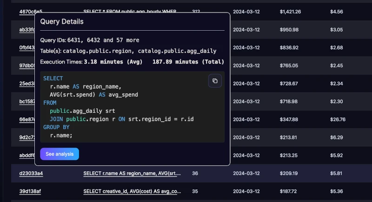Viewport: 372px width, 202px height.
Task: Select the $5.92 value
Action: (x=336, y=156)
